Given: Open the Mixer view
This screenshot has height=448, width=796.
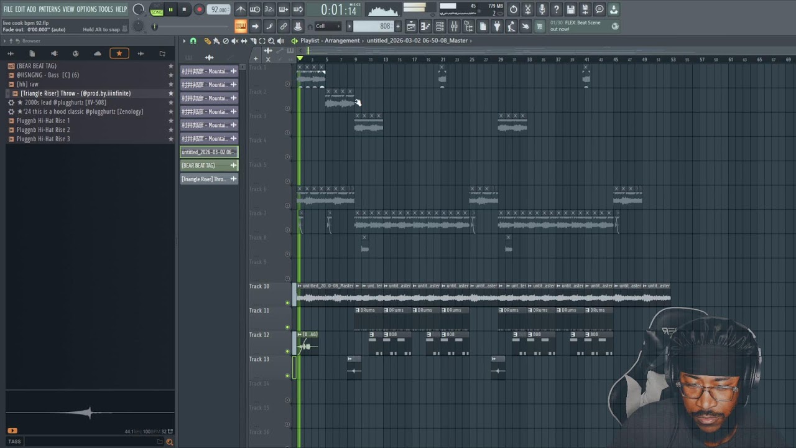Looking at the screenshot, I should 454,26.
